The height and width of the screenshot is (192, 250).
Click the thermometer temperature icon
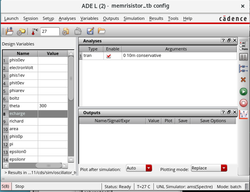pos(34,31)
